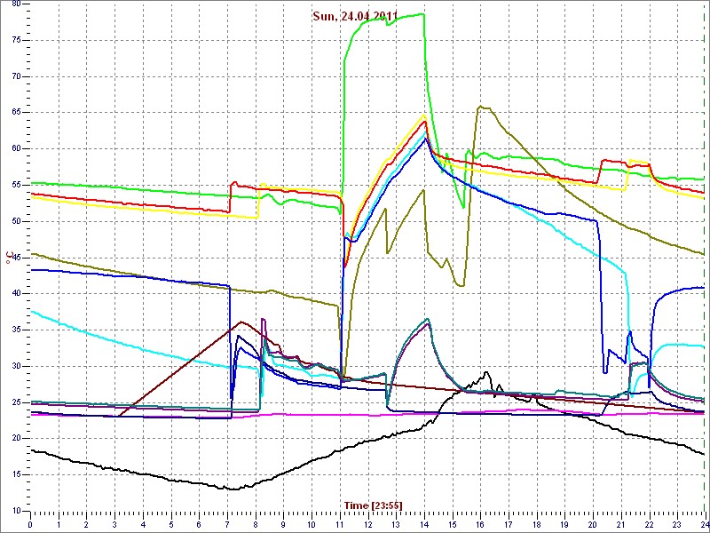Click hour 19 label on the time axis
Image resolution: width=710 pixels, height=533 pixels.
click(x=564, y=525)
